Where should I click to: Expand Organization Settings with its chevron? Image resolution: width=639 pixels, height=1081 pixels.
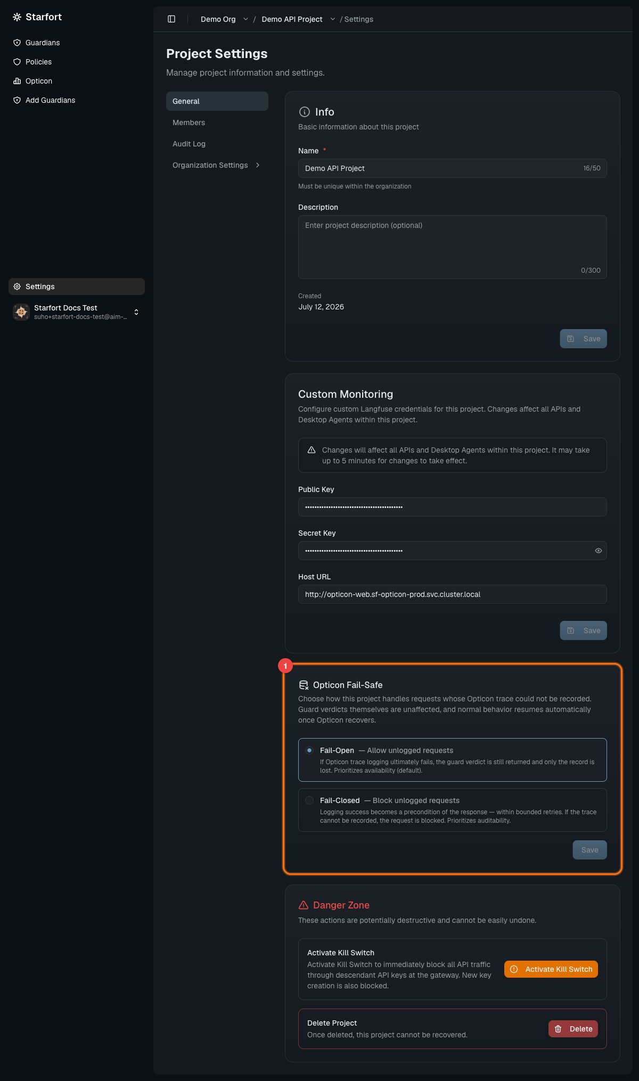[x=258, y=165]
